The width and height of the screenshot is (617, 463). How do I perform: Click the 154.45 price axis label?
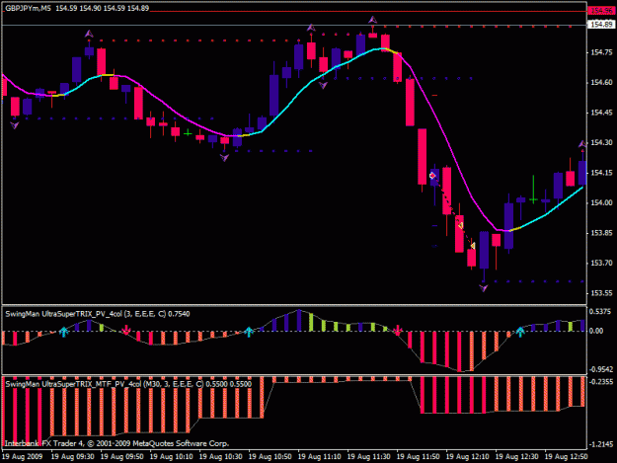pos(601,113)
